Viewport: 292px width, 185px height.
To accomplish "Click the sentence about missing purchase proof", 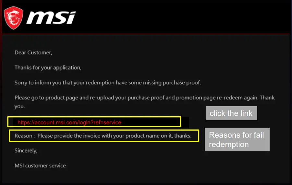I will click(108, 83).
